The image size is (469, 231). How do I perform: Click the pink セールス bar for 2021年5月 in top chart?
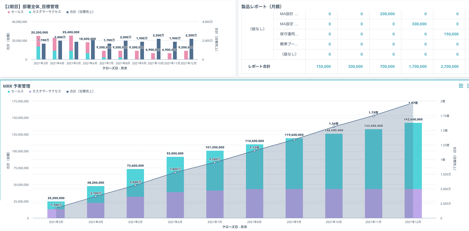(71, 43)
